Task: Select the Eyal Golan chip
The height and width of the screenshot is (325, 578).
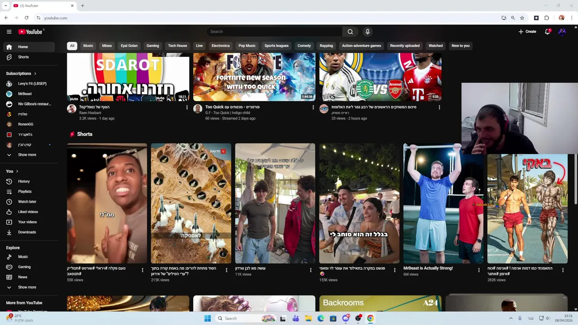Action: [x=129, y=46]
